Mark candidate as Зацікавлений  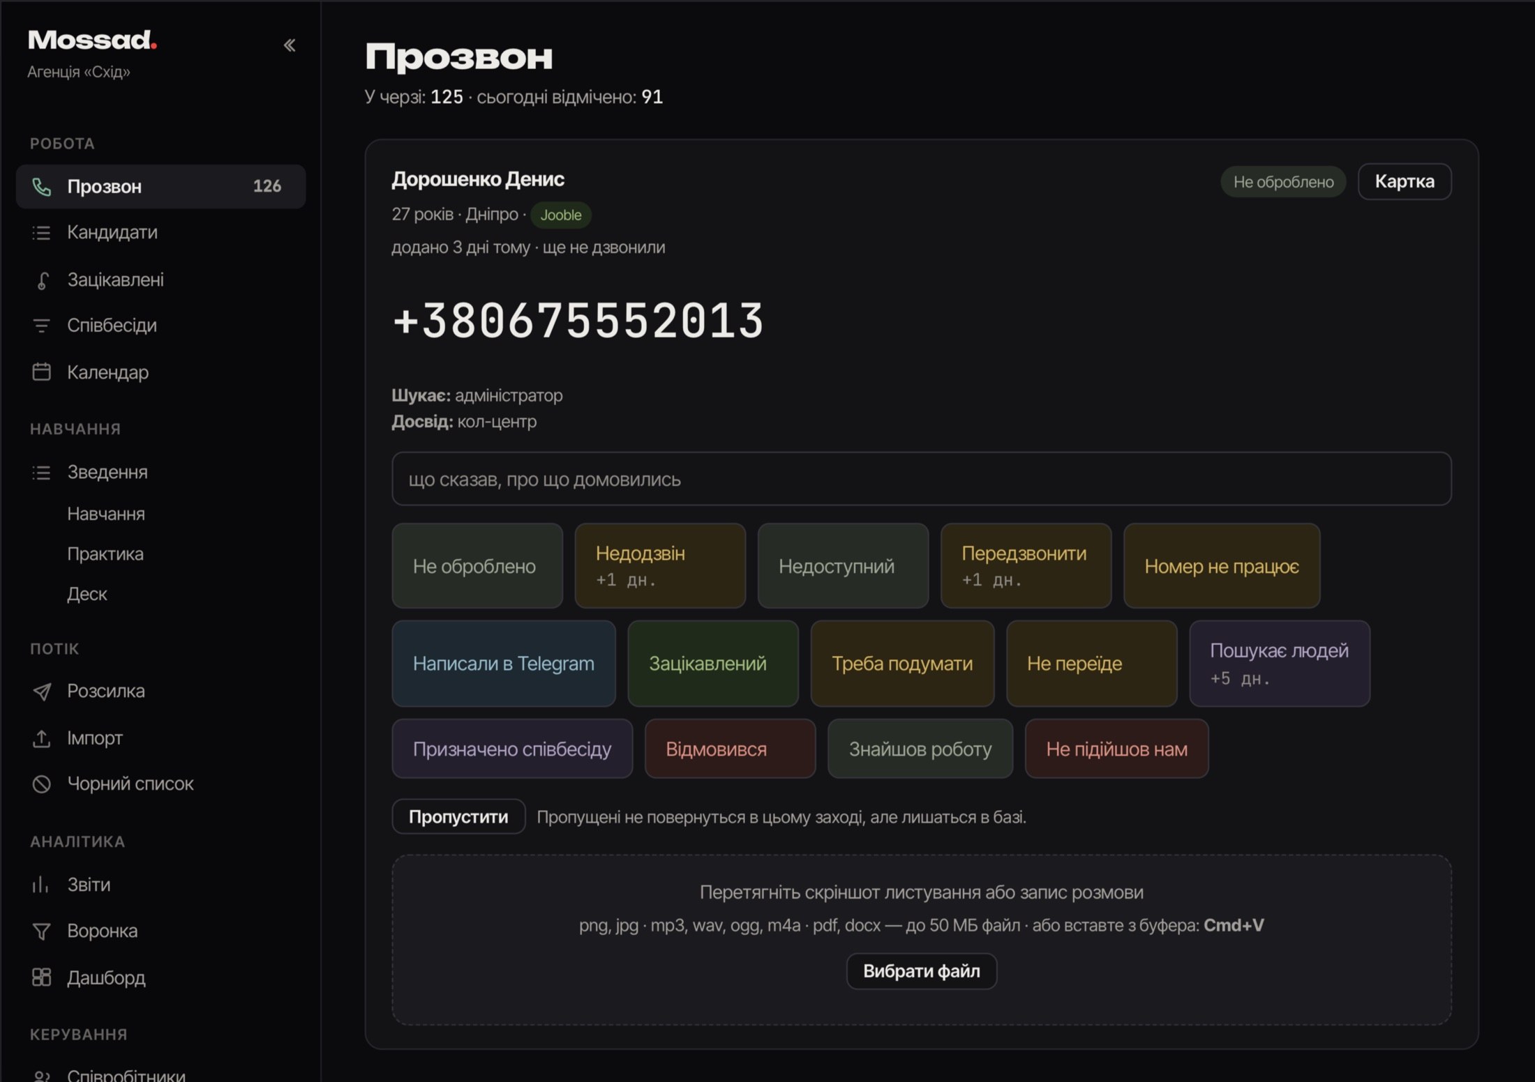713,664
